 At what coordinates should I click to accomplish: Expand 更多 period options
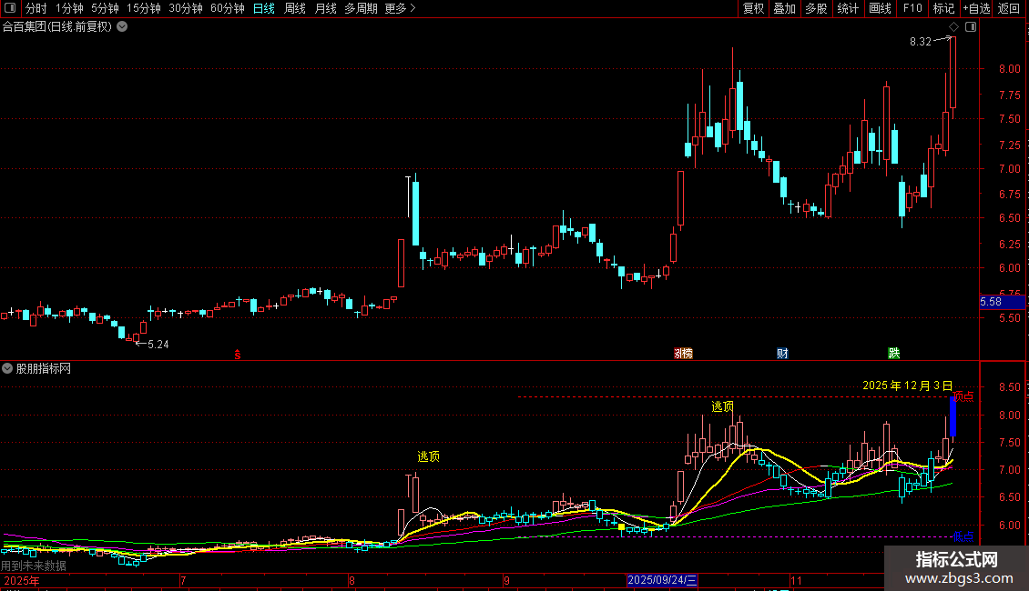400,8
